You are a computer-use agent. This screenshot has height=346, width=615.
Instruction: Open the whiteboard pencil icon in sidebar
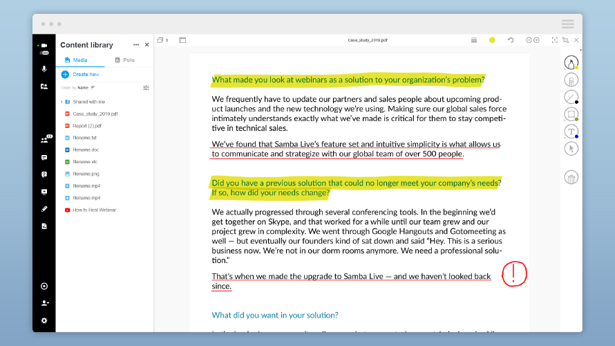(44, 209)
